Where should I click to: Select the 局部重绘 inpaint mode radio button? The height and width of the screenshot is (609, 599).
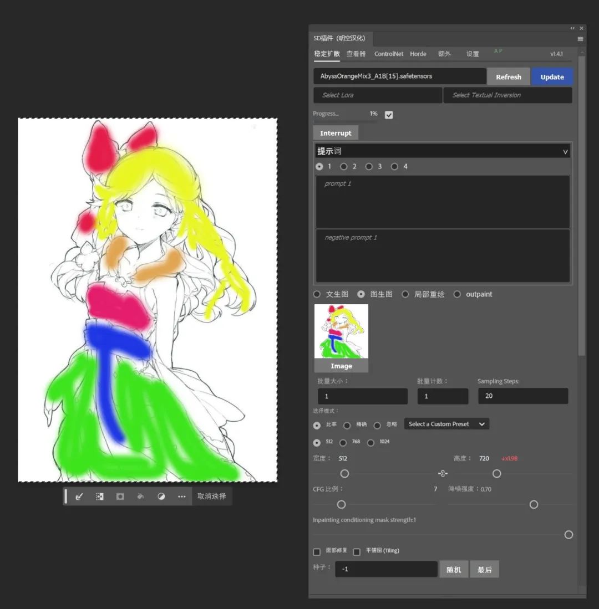click(x=405, y=294)
